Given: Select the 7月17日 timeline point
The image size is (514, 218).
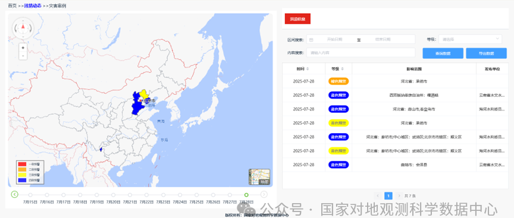Looking at the screenshot, I should click(64, 195).
